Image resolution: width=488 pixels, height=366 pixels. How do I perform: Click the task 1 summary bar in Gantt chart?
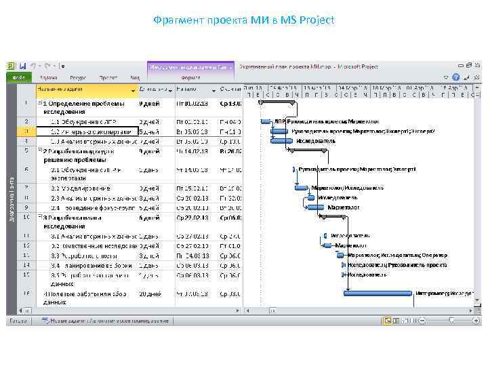click(277, 102)
